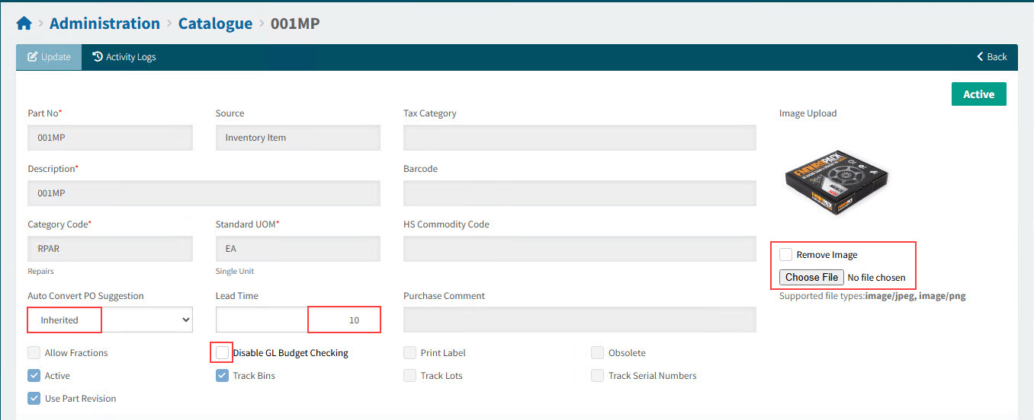This screenshot has height=420, width=1034.
Task: Enable Disable GL Budget Checking checkbox
Action: [222, 353]
